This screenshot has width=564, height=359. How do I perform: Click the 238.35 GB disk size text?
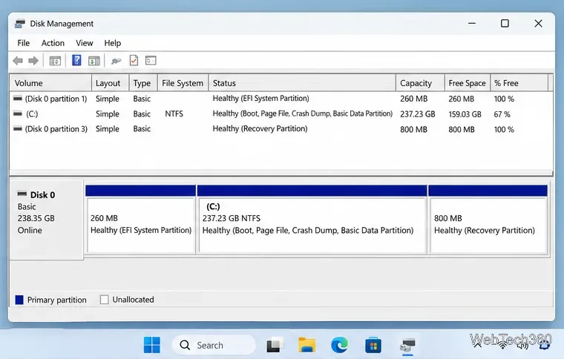[36, 219]
